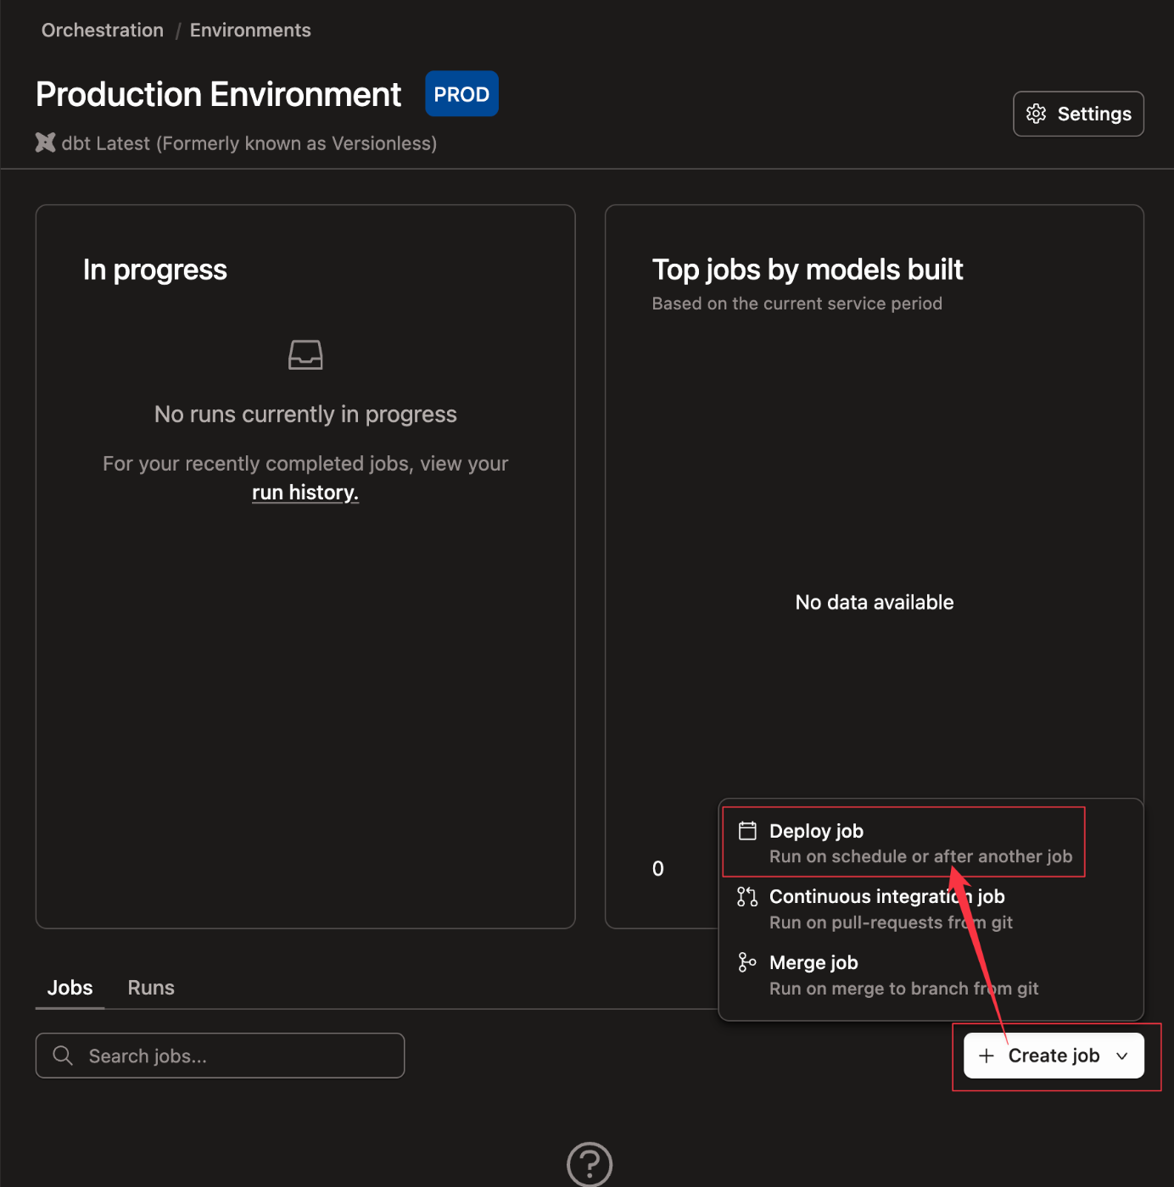Switch to the Runs tab
Screen dimensions: 1174x1187
[151, 988]
